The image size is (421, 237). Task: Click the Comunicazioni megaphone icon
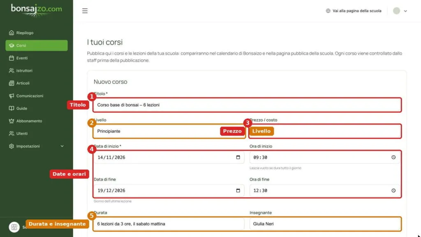click(x=11, y=96)
